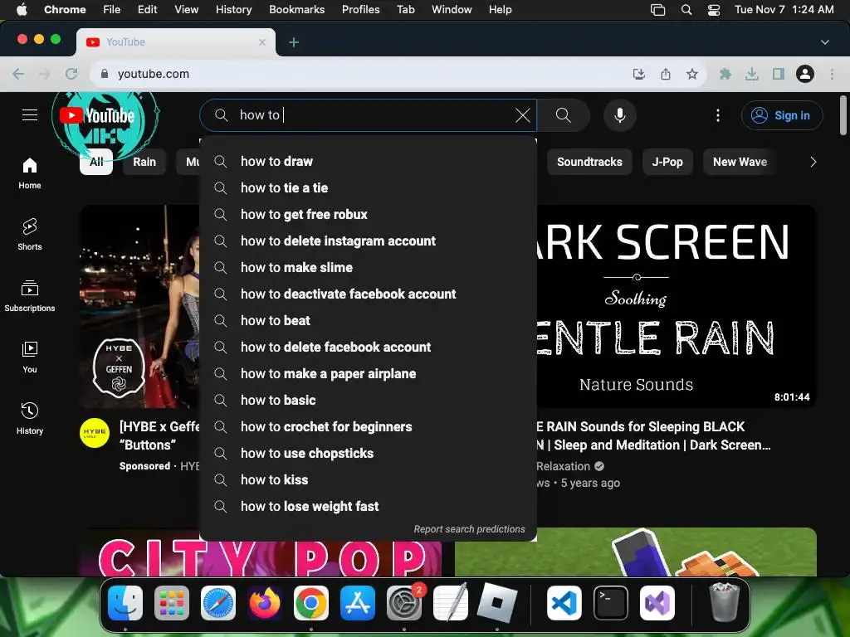Open History menu in menu bar
The height and width of the screenshot is (637, 850).
coord(233,9)
